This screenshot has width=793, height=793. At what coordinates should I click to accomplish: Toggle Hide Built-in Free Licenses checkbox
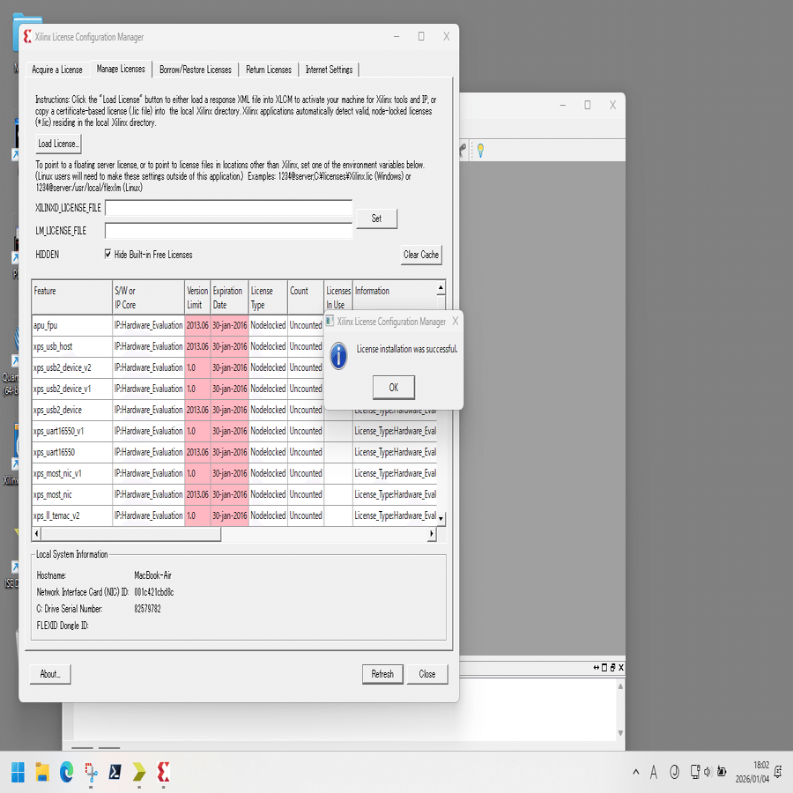(107, 254)
